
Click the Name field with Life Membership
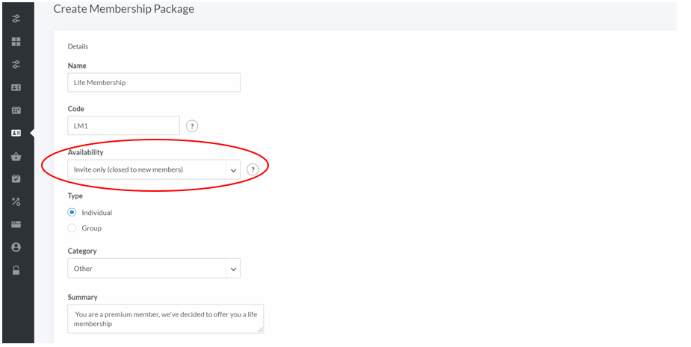pyautogui.click(x=154, y=82)
